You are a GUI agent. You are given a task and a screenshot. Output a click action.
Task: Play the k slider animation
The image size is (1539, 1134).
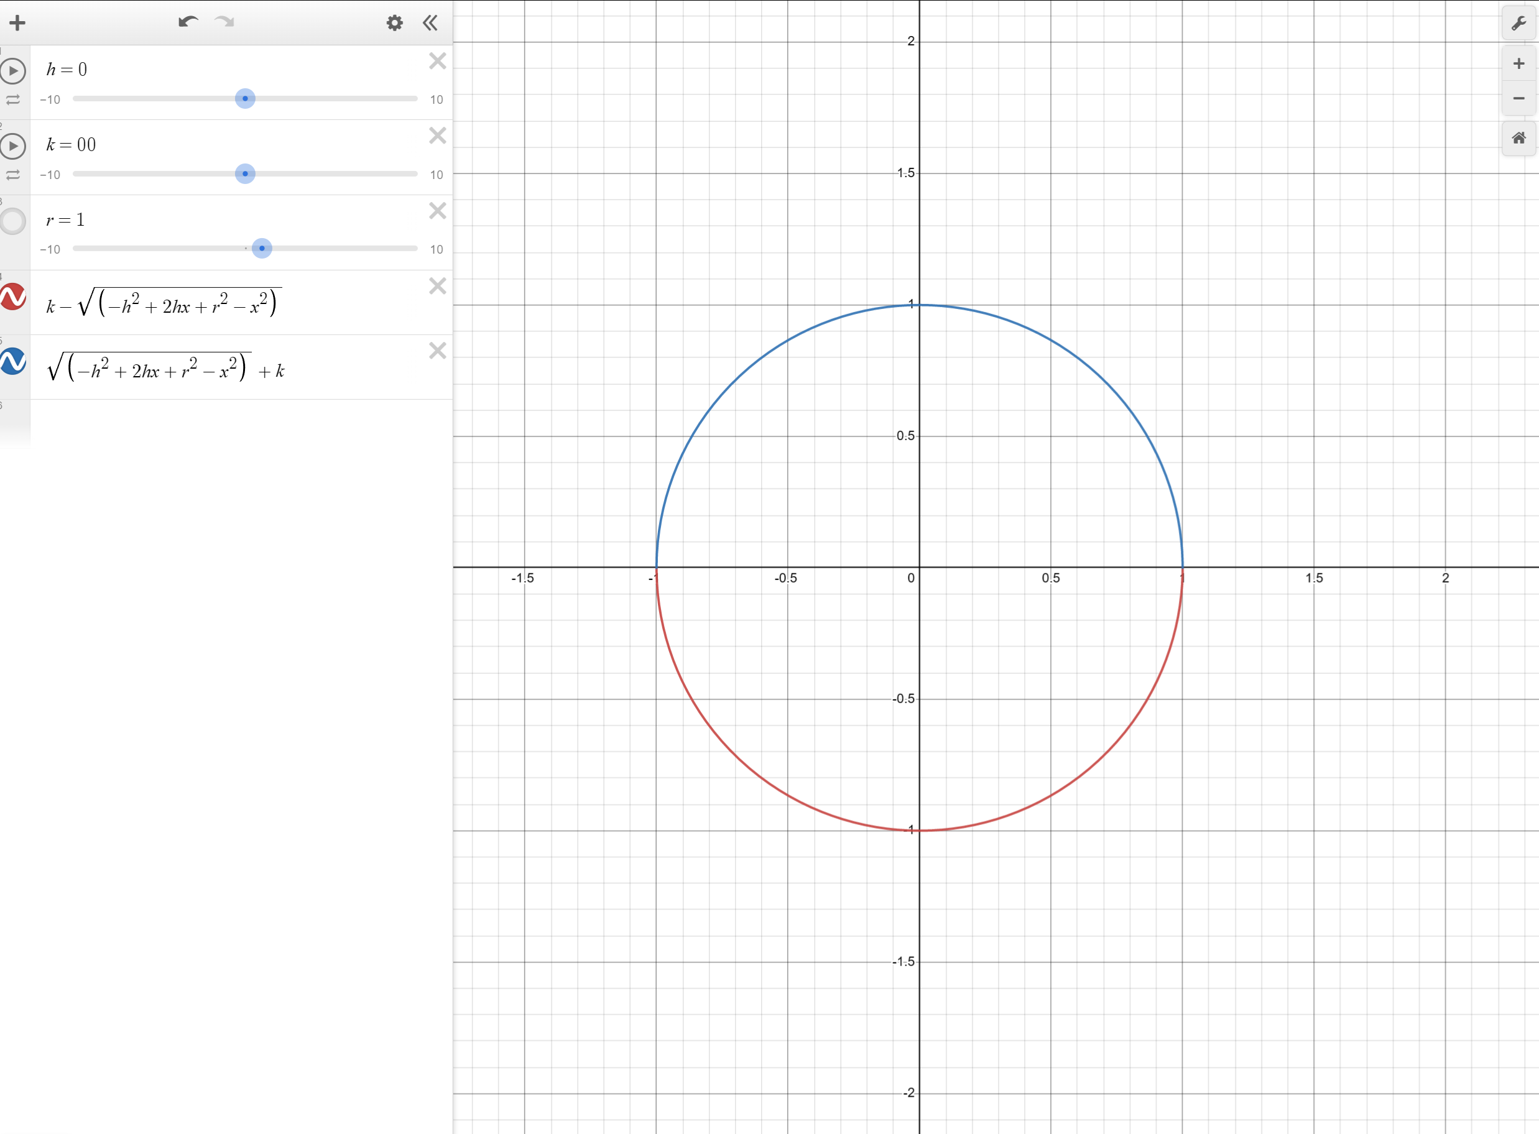point(13,146)
